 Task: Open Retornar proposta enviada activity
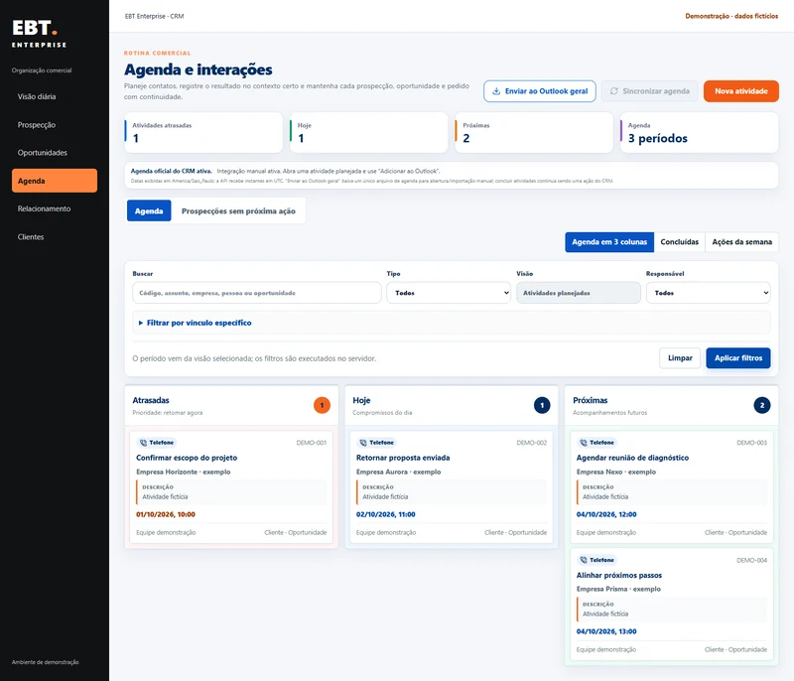click(403, 458)
